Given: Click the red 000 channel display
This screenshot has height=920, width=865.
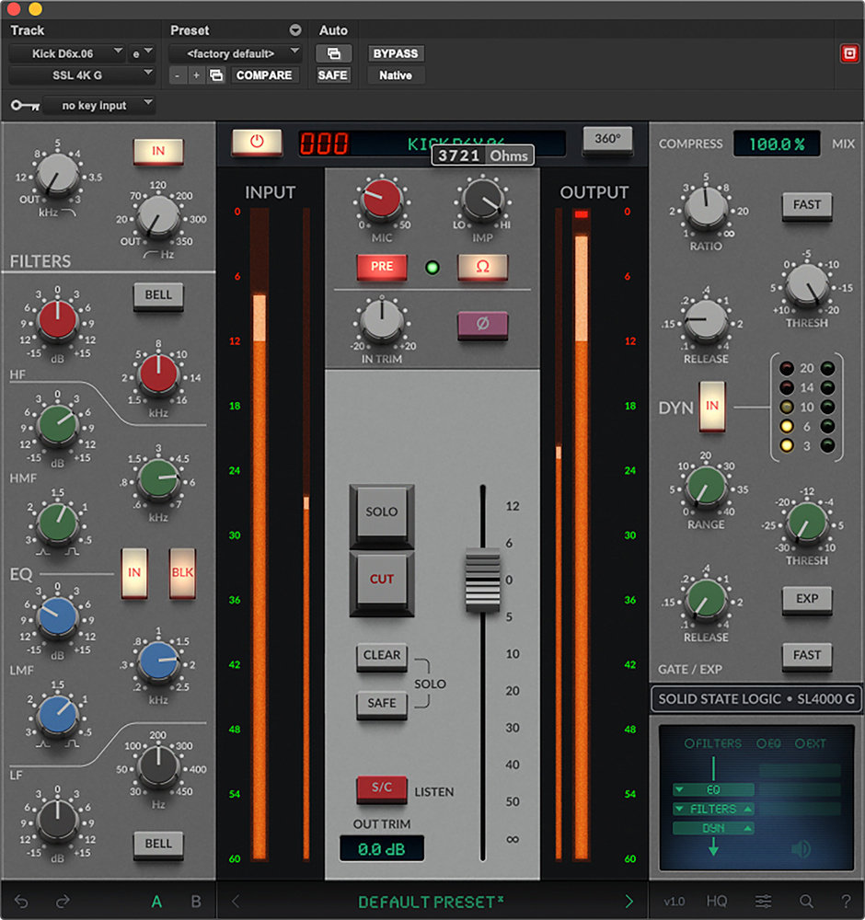Looking at the screenshot, I should [x=324, y=144].
